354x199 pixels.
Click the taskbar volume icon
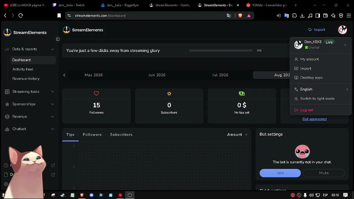point(311,195)
